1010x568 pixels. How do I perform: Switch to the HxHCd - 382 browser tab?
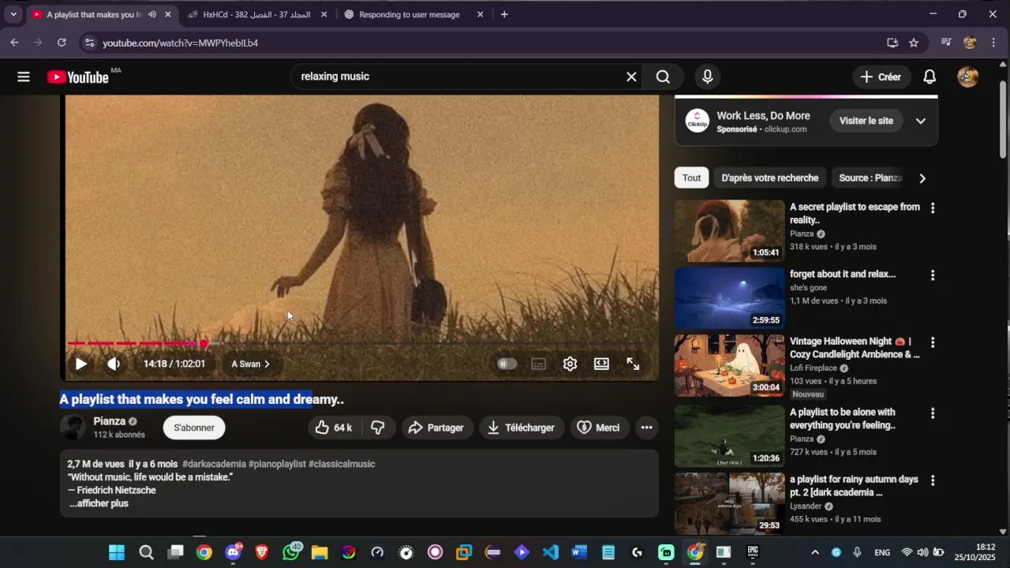256,14
